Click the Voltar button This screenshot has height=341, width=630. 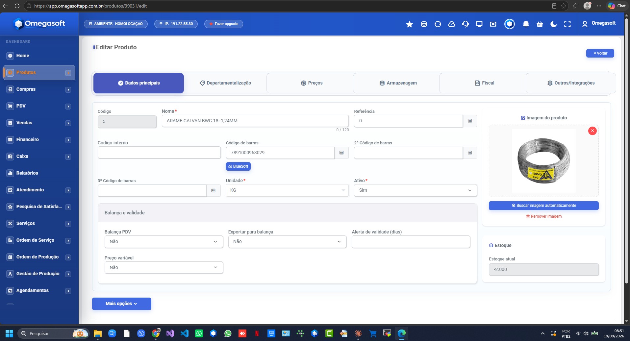600,53
